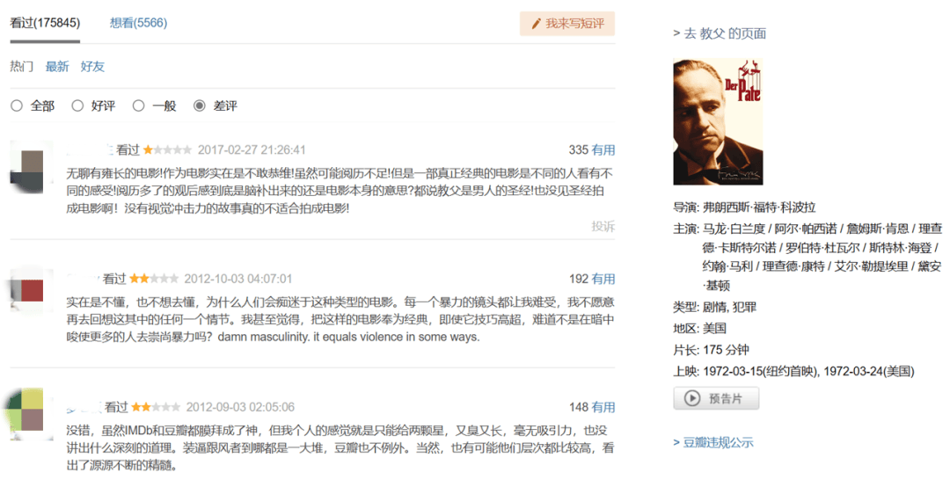Image resolution: width=950 pixels, height=487 pixels.
Task: Switch to the 看过(175845) tab
Action: click(x=45, y=23)
